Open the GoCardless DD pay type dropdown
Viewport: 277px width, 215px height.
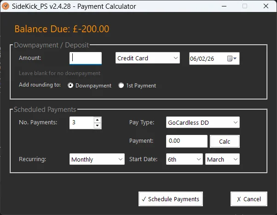point(203,122)
